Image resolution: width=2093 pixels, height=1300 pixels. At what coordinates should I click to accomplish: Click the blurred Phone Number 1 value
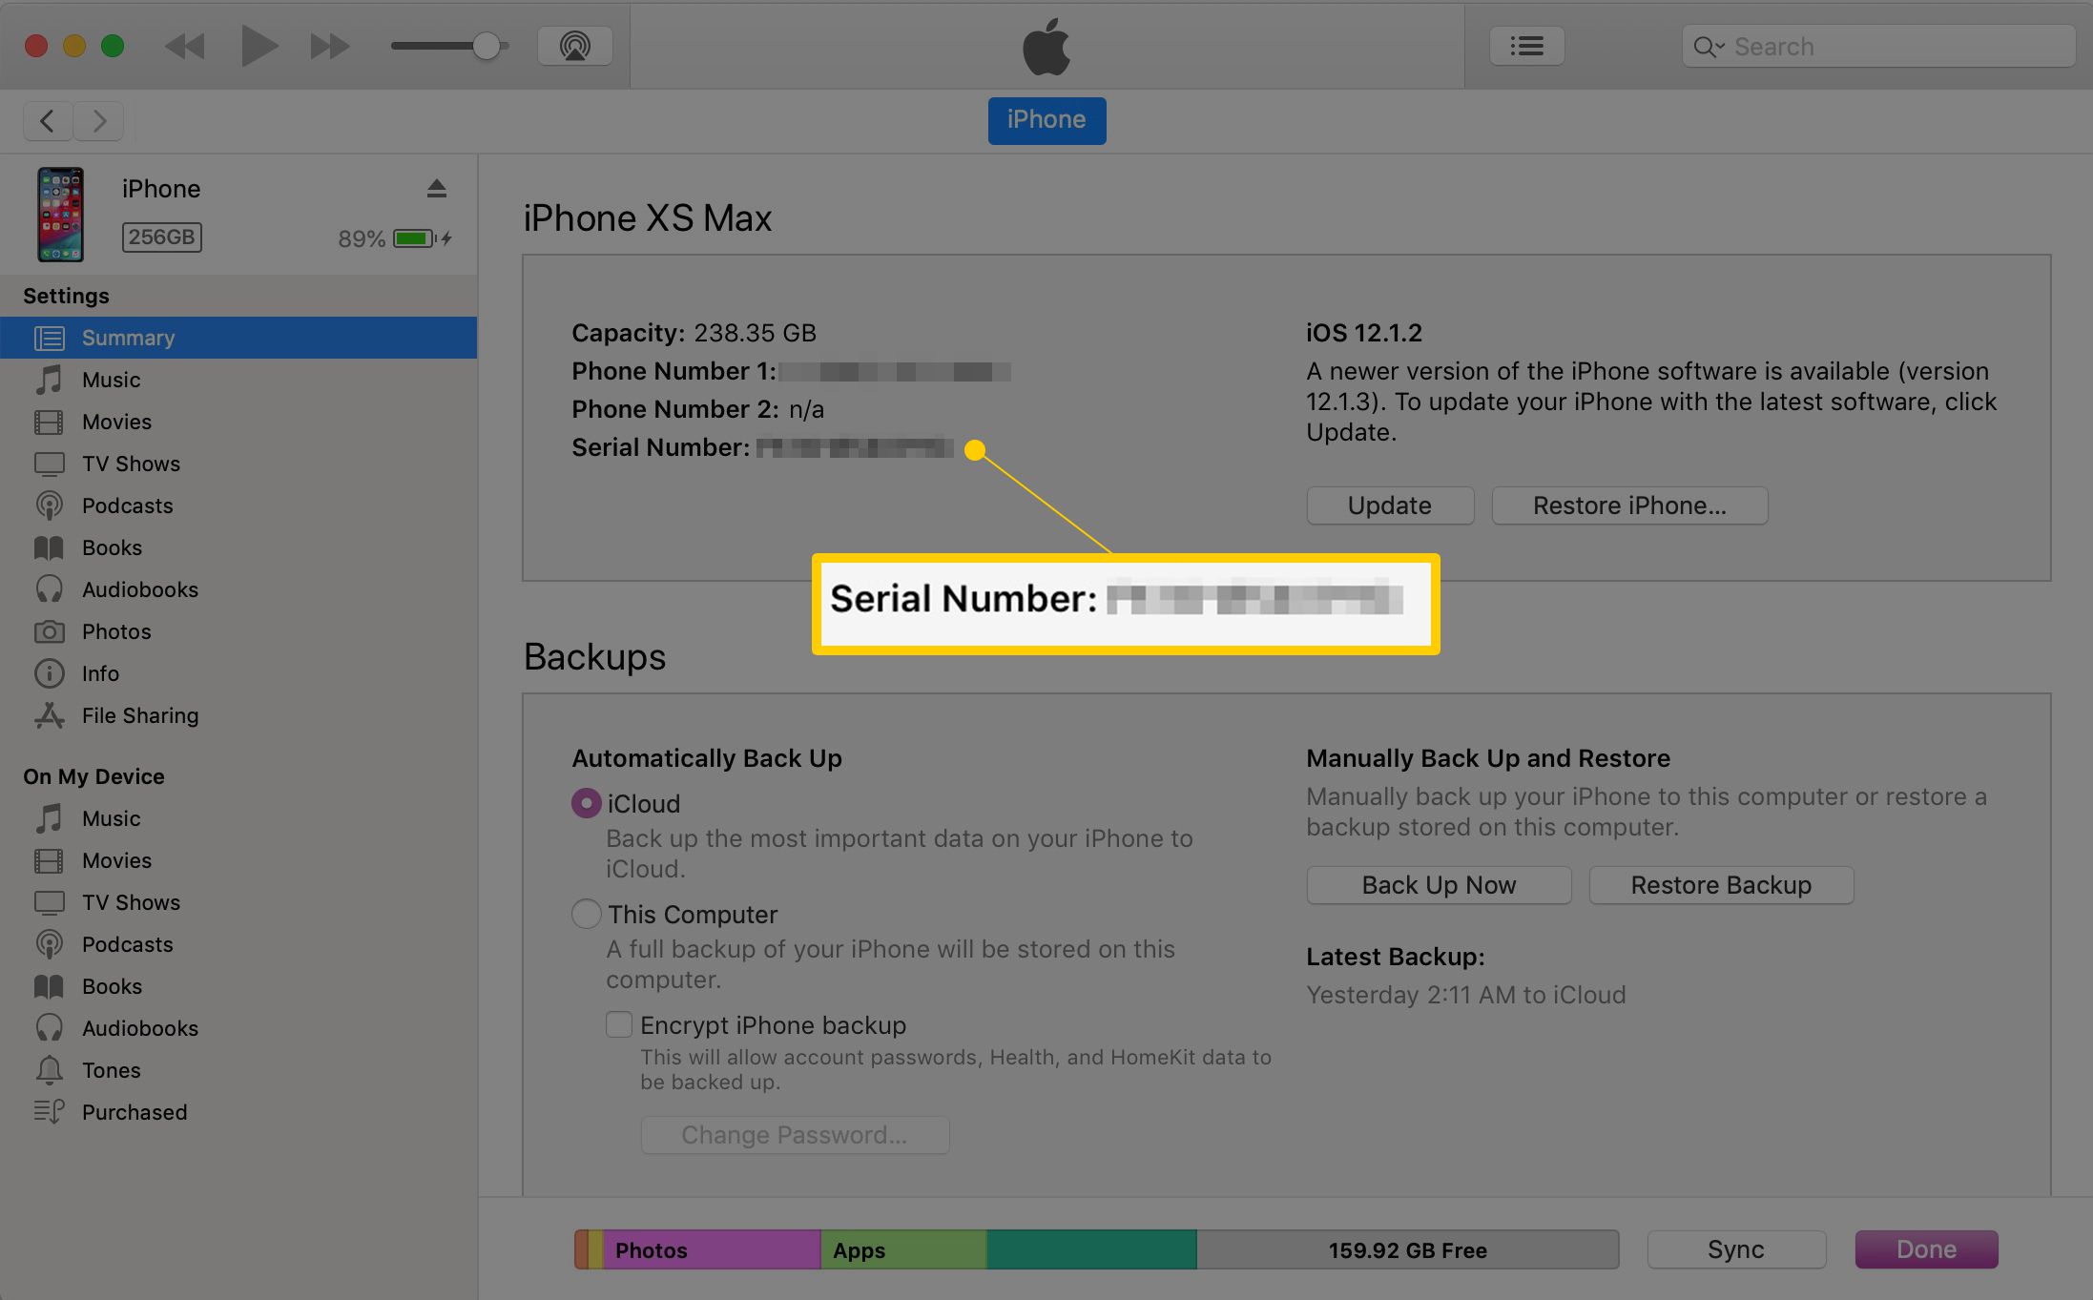tap(895, 371)
